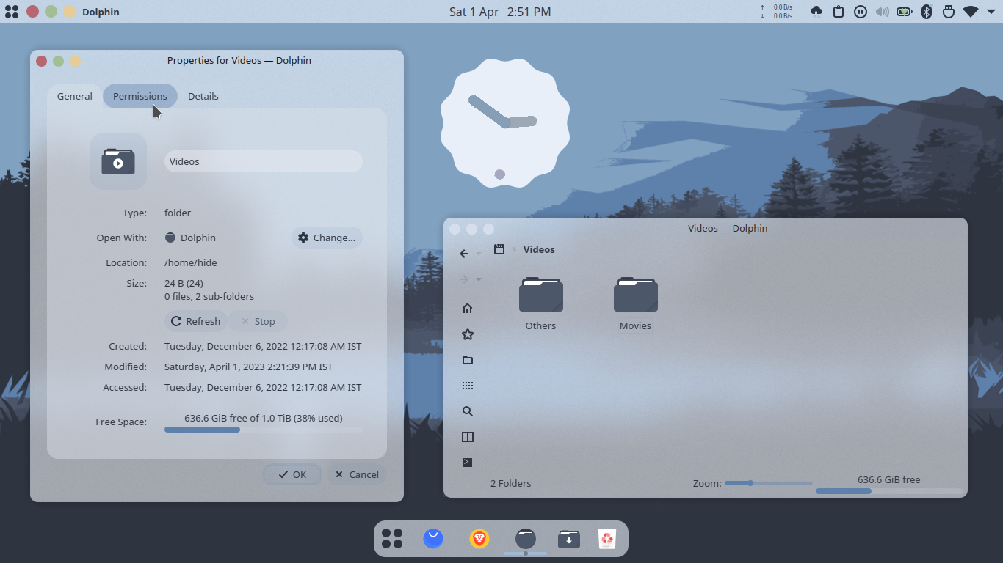Click the Dolphin app menu title in top panel

101,12
